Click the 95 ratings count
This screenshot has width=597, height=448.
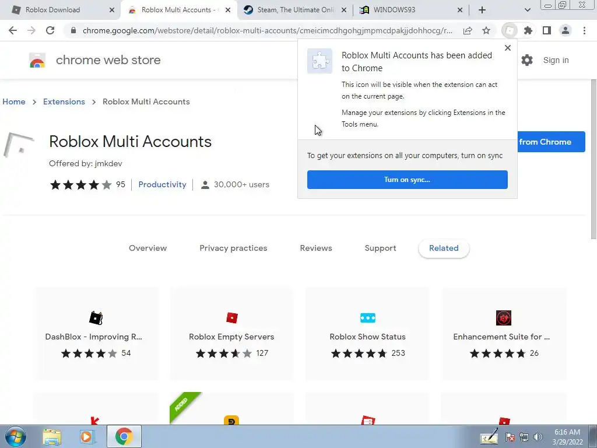click(121, 184)
